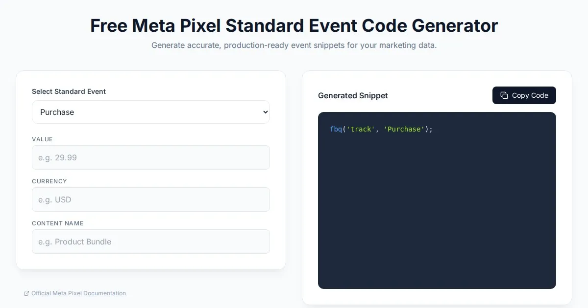Click the 'Purchase' string in generated code
588x308 pixels.
point(404,129)
